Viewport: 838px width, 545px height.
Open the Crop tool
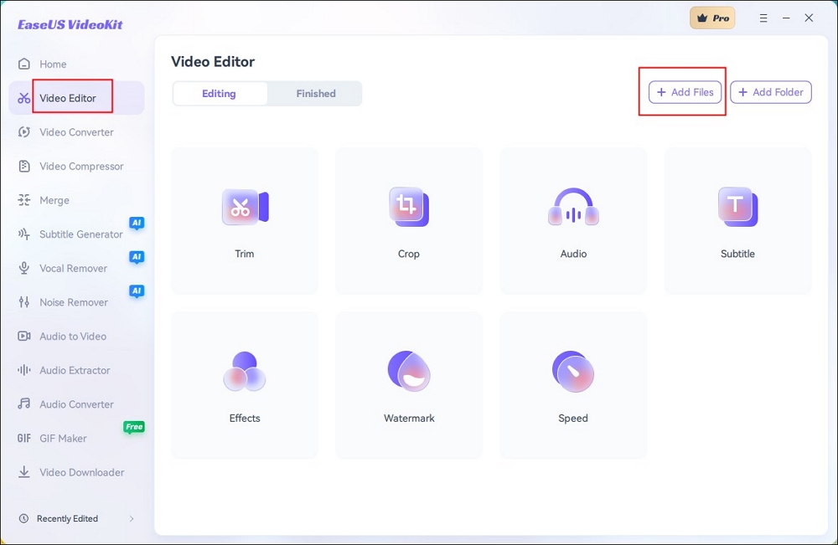point(408,220)
